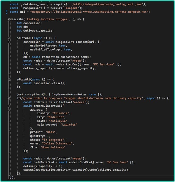Image resolution: width=175 pixels, height=182 pixels.
Task: Click the 'const uri' variable name
Action: pos(22,12)
